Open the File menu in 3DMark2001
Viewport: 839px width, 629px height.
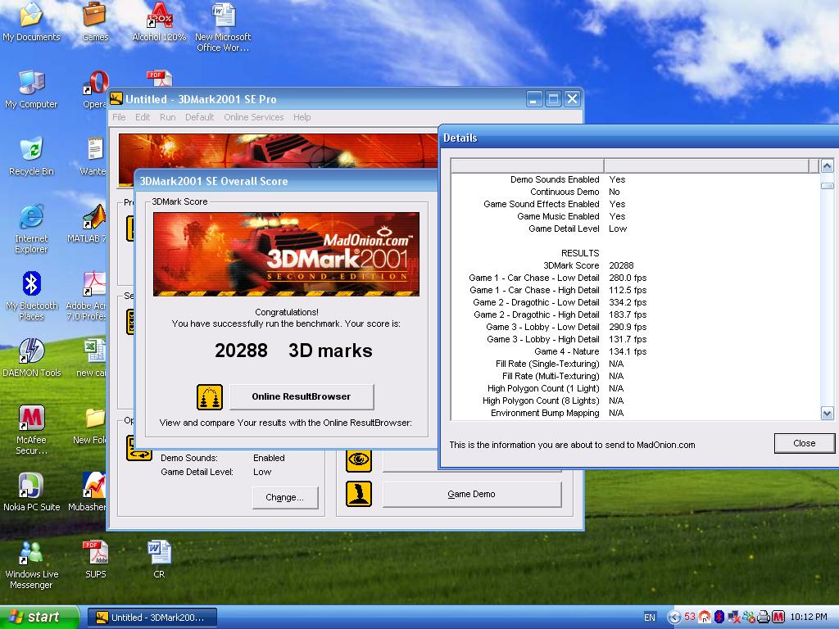click(119, 117)
